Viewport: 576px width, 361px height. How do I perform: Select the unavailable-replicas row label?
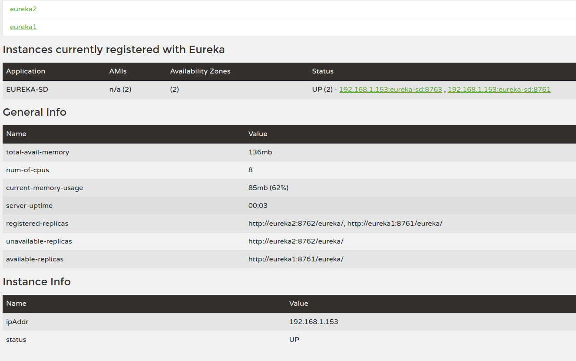(39, 241)
